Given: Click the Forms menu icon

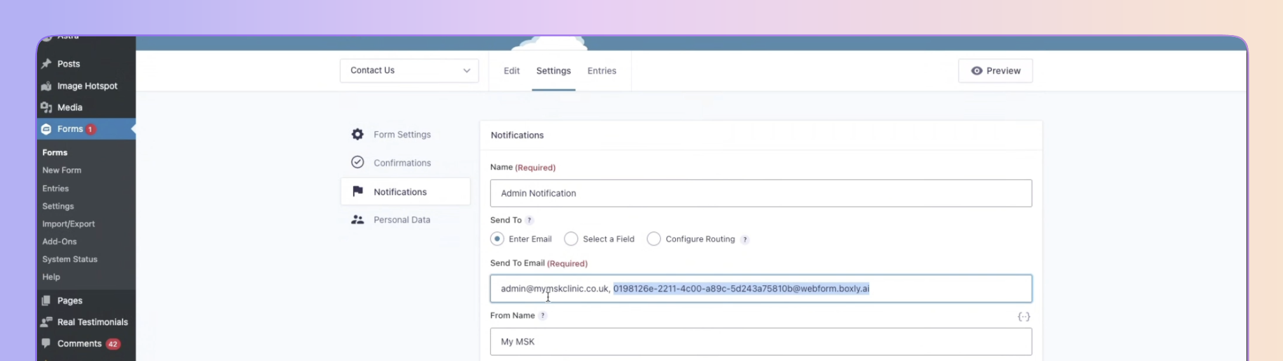Looking at the screenshot, I should pyautogui.click(x=46, y=129).
